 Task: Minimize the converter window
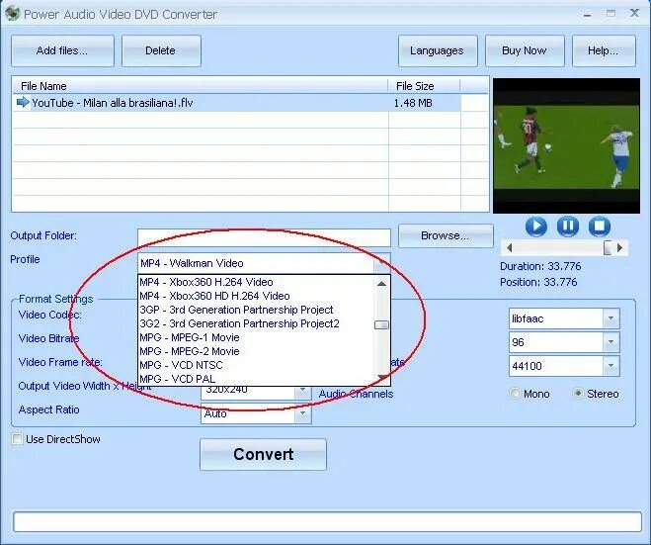pyautogui.click(x=587, y=15)
